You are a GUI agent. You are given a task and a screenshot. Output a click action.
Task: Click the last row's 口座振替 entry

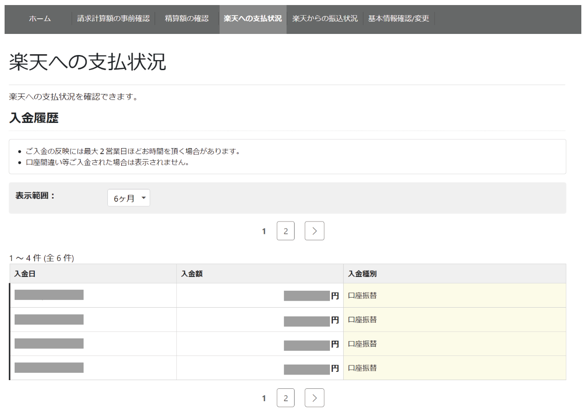[x=362, y=368]
